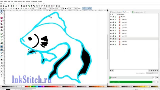This screenshot has height=90, width=160.
Task: Increase the width W value
Action: (x=63, y=8)
